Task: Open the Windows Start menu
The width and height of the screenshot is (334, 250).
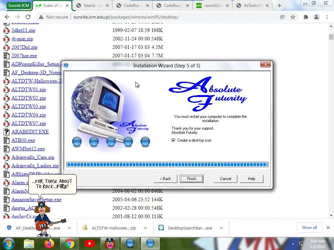Action: 8,243
